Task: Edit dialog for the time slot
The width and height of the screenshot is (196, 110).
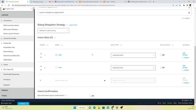Action: (x=185, y=67)
